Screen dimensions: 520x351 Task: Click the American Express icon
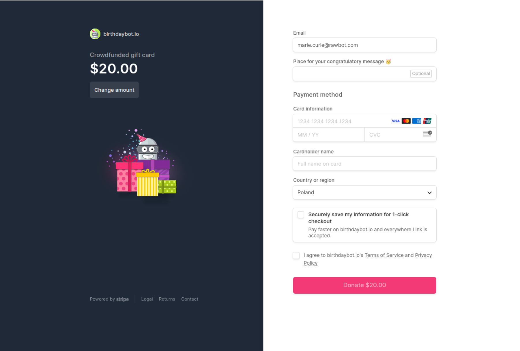point(417,121)
